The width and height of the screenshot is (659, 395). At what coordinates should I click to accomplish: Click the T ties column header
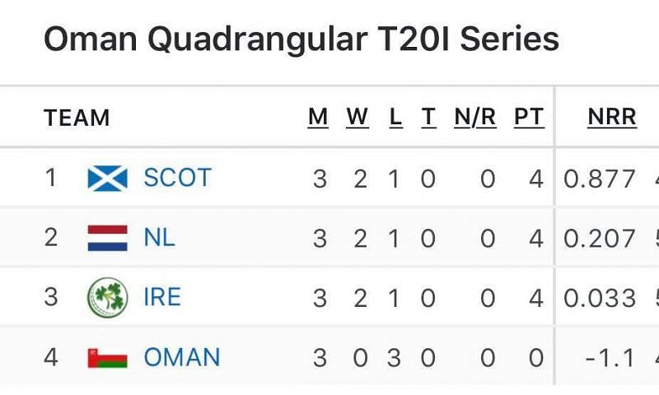[x=428, y=117]
